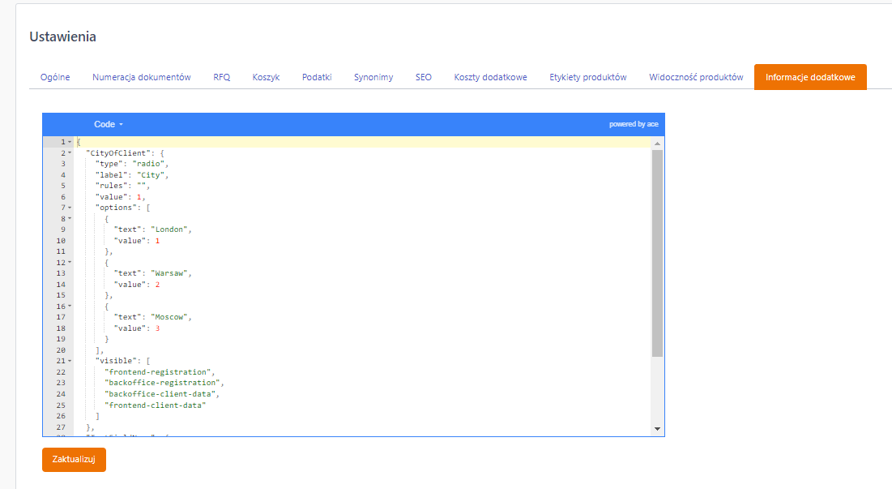Click line number 27 in gutter
This screenshot has height=489, width=892.
coord(61,427)
